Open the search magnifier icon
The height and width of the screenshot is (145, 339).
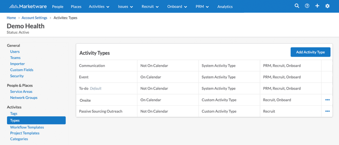point(297,6)
